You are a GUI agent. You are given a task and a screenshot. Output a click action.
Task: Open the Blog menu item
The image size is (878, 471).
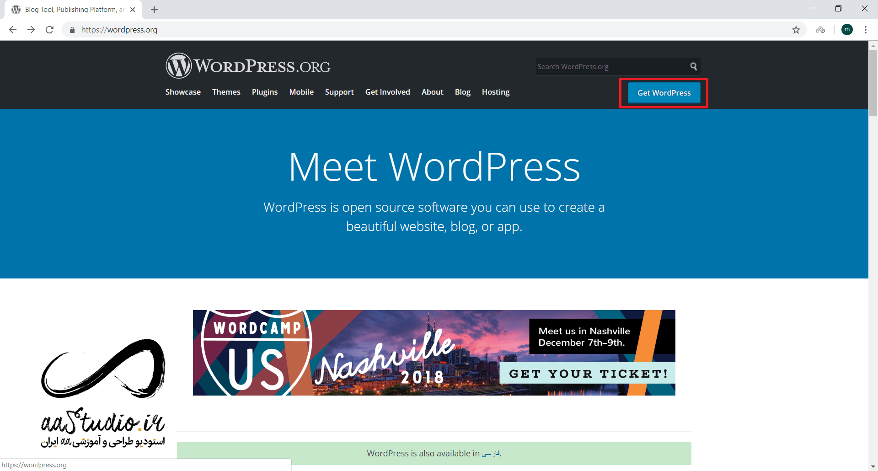[x=463, y=92]
